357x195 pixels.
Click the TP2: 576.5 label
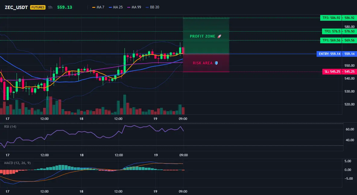click(332, 32)
